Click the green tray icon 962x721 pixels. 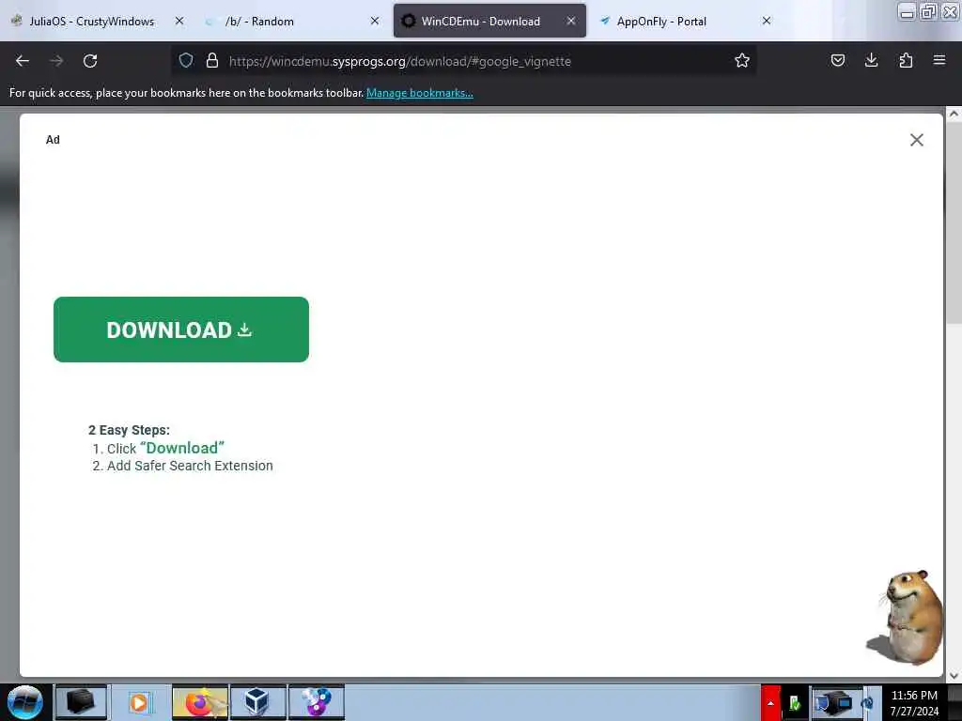[795, 703]
